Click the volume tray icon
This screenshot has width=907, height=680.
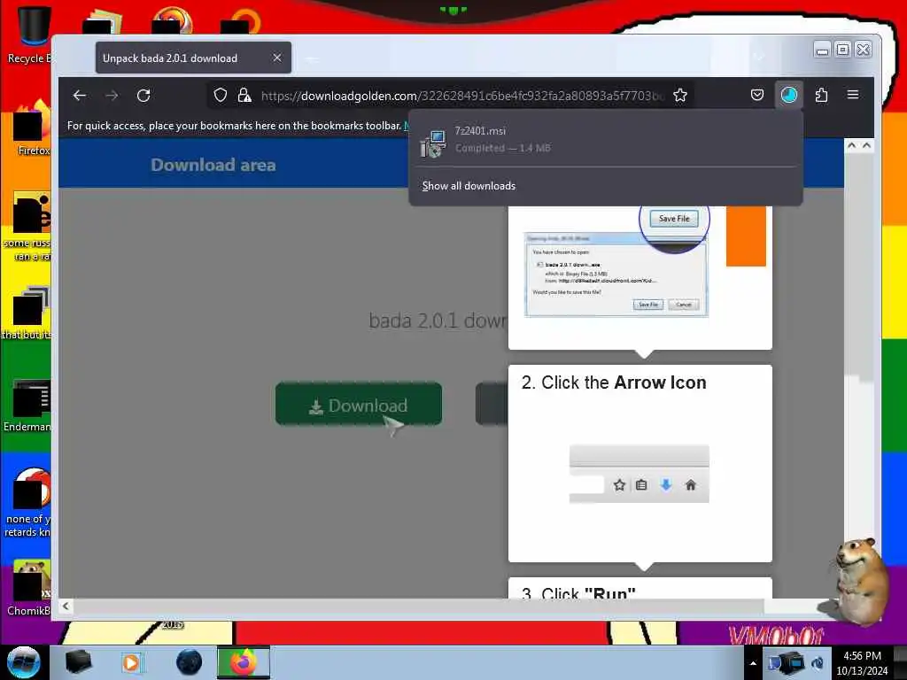(x=818, y=663)
